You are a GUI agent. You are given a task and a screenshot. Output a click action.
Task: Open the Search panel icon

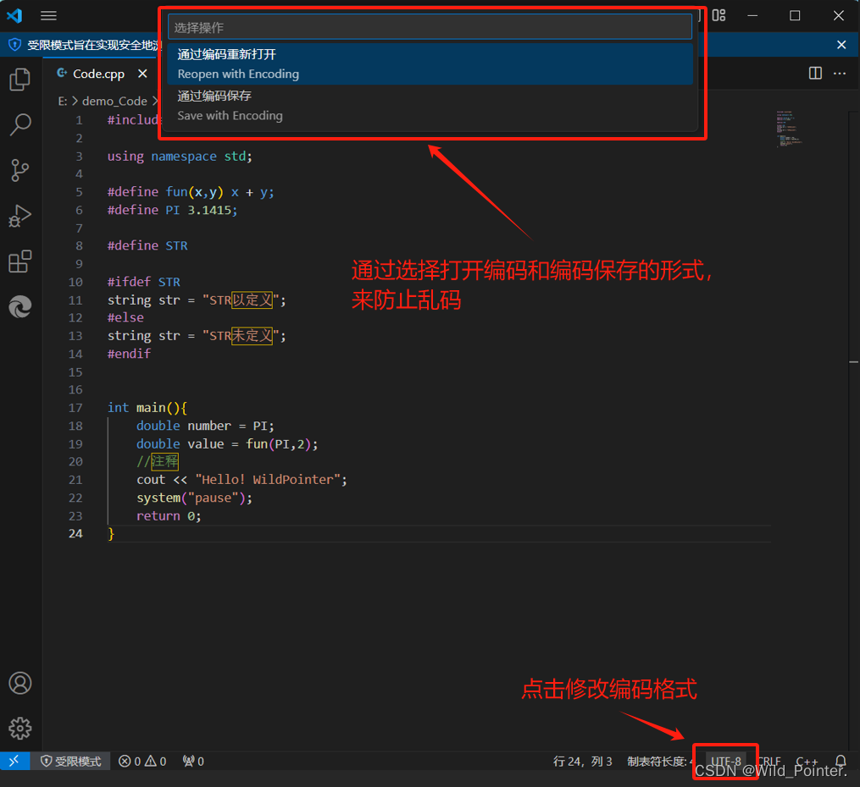click(20, 124)
